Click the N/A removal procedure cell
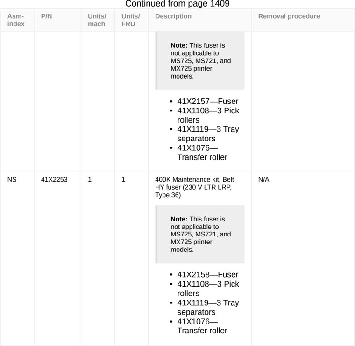The width and height of the screenshot is (355, 346). (264, 179)
